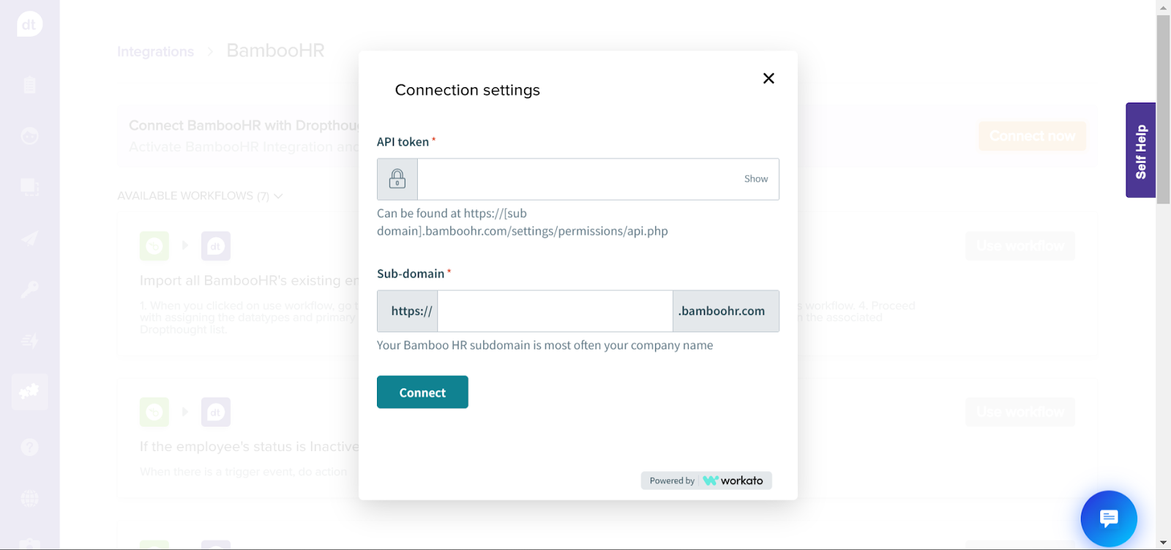Collapse the Available Workflows section

278,196
